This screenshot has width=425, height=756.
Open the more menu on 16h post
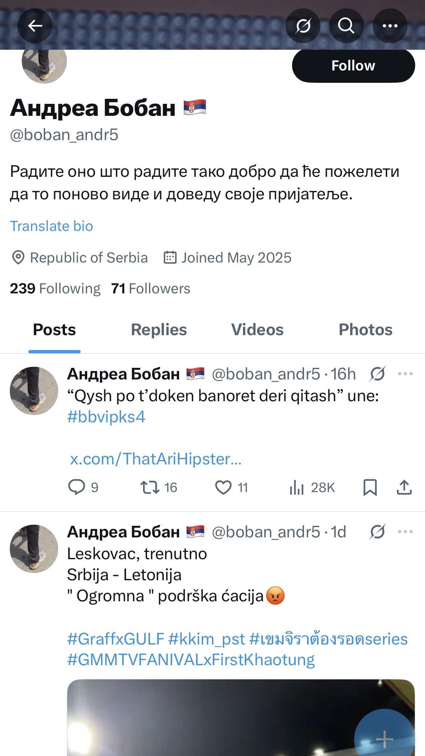405,374
